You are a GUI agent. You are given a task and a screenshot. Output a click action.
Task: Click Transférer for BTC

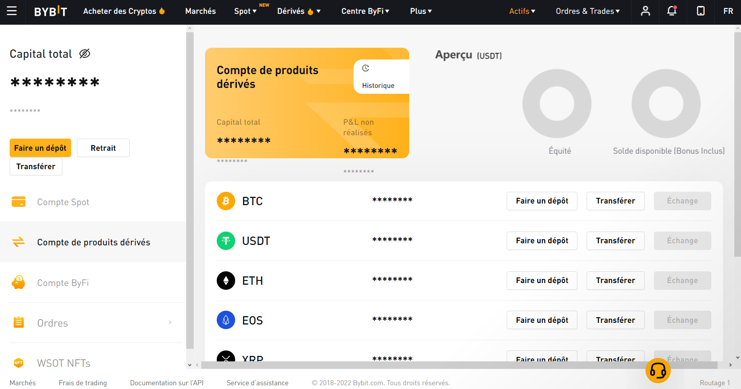point(615,201)
